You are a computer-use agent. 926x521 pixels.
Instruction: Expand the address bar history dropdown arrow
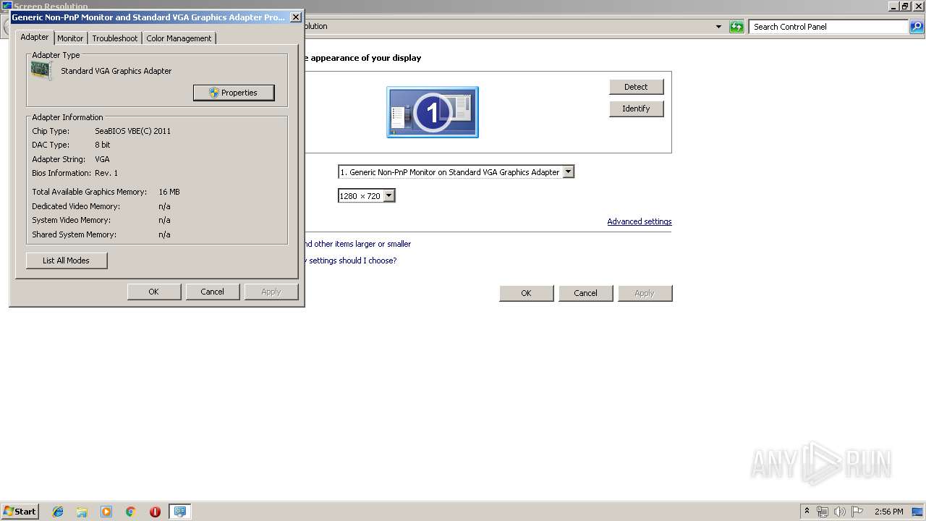tap(718, 27)
